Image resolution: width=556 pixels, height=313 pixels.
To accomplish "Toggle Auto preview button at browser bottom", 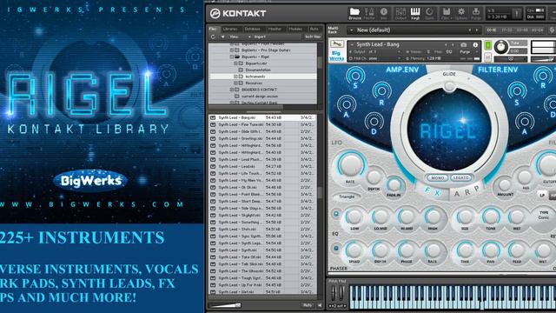I will pyautogui.click(x=308, y=305).
